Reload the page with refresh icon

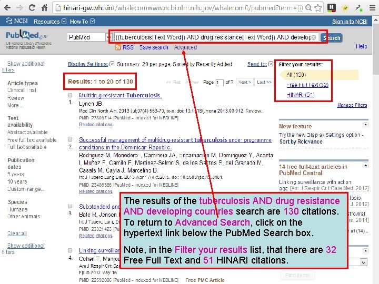[32, 8]
